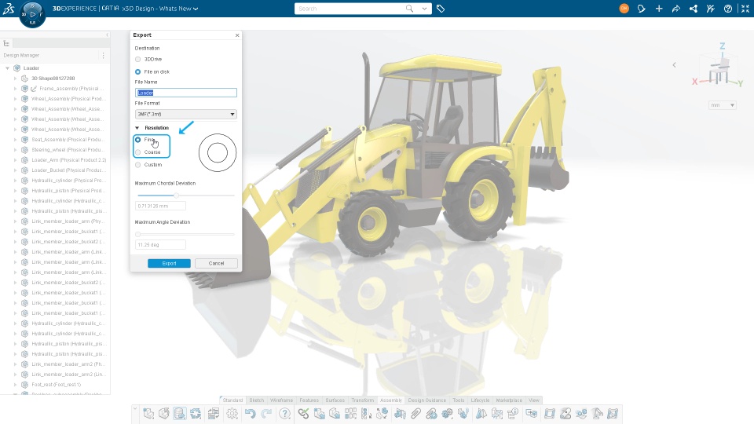Viewport: 754px width, 424px height.
Task: Click the angle deviation value field
Action: (x=160, y=245)
